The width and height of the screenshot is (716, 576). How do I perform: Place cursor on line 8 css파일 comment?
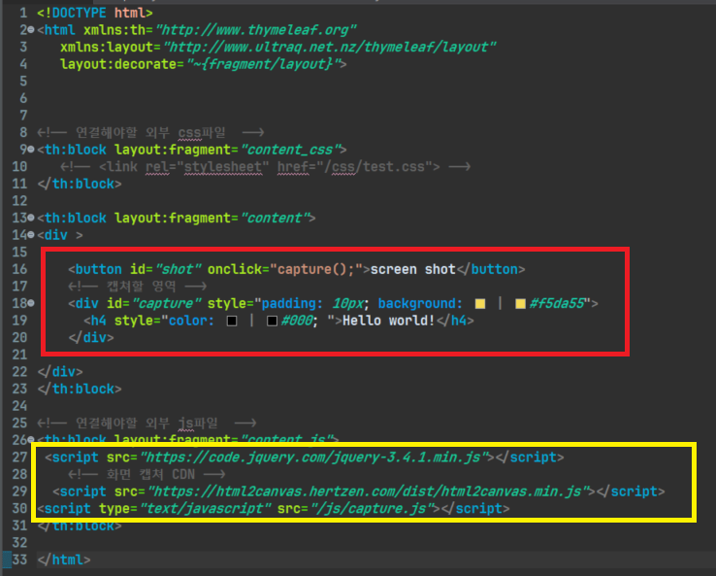point(150,132)
